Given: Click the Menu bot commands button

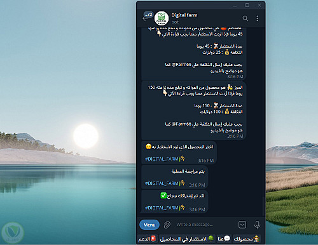Looking at the screenshot, I should pyautogui.click(x=149, y=225).
